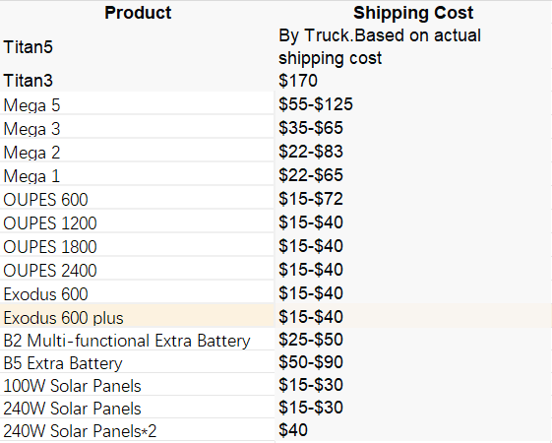Click the 100W Solar Panels cell
Viewport: 552px width, 443px height.
point(138,385)
